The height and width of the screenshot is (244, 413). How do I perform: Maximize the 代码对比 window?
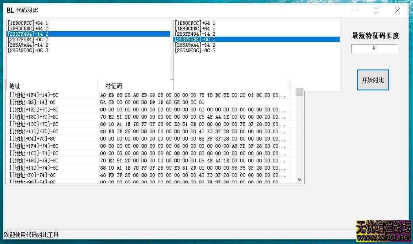coord(376,10)
